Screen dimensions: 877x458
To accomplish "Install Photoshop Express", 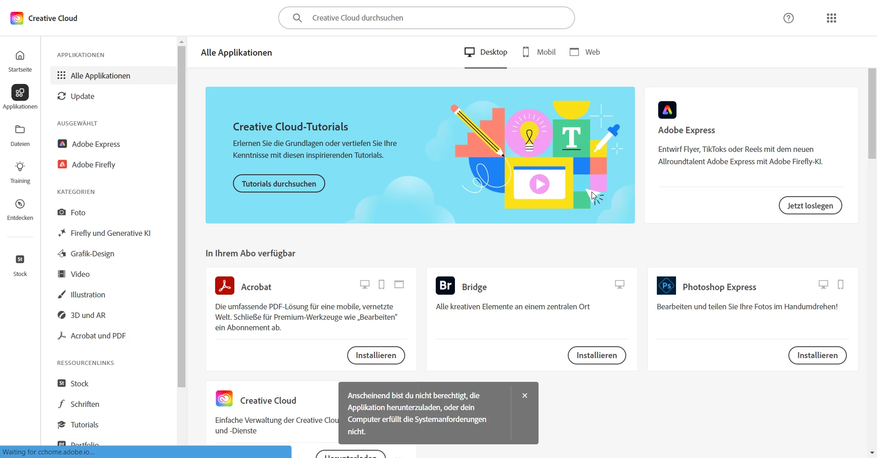I will [x=818, y=355].
